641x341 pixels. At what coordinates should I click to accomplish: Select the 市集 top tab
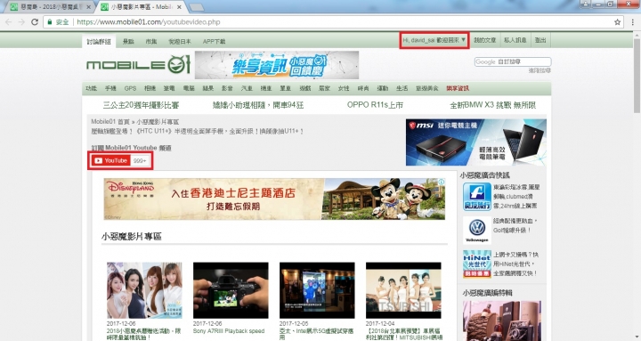150,41
